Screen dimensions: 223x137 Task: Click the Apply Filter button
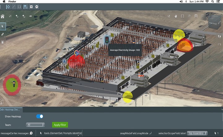pos(60,125)
